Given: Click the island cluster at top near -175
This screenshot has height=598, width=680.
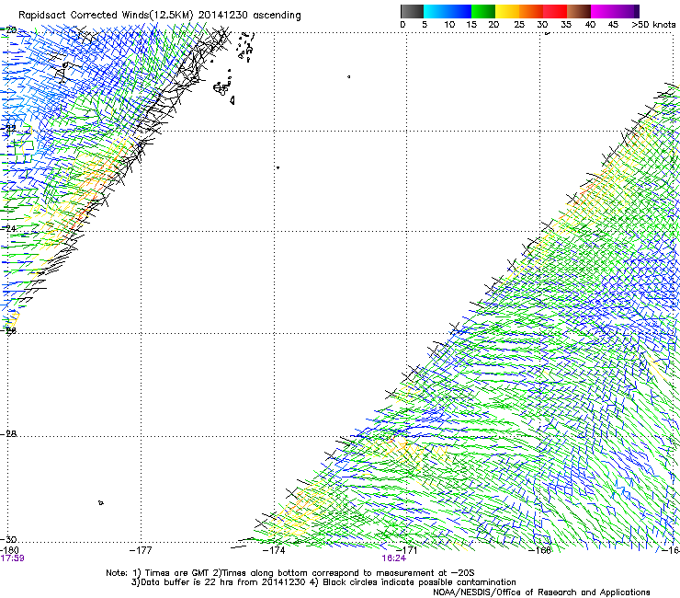Looking at the screenshot, I should 246,47.
